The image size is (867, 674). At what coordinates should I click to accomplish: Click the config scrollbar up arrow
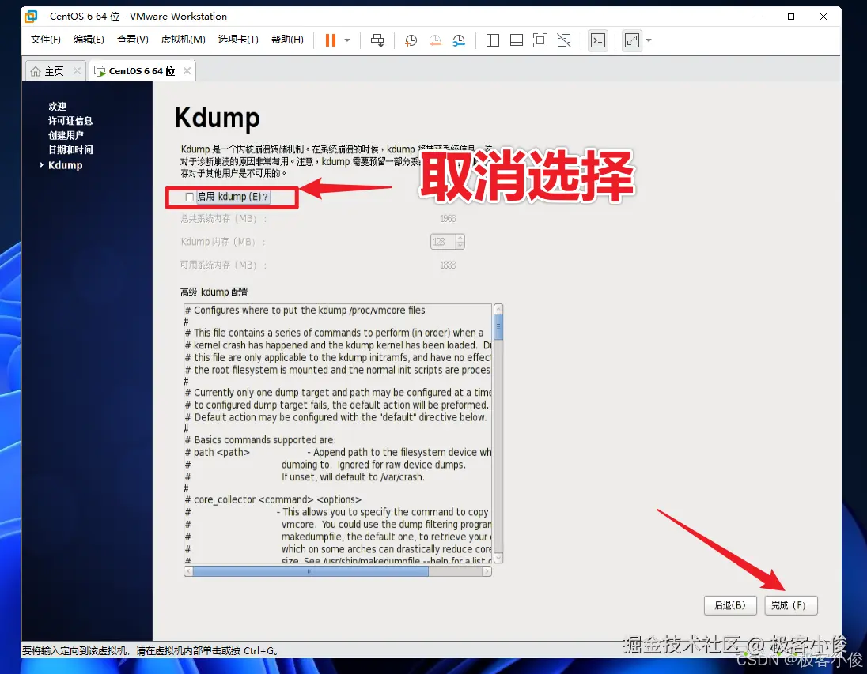(498, 308)
